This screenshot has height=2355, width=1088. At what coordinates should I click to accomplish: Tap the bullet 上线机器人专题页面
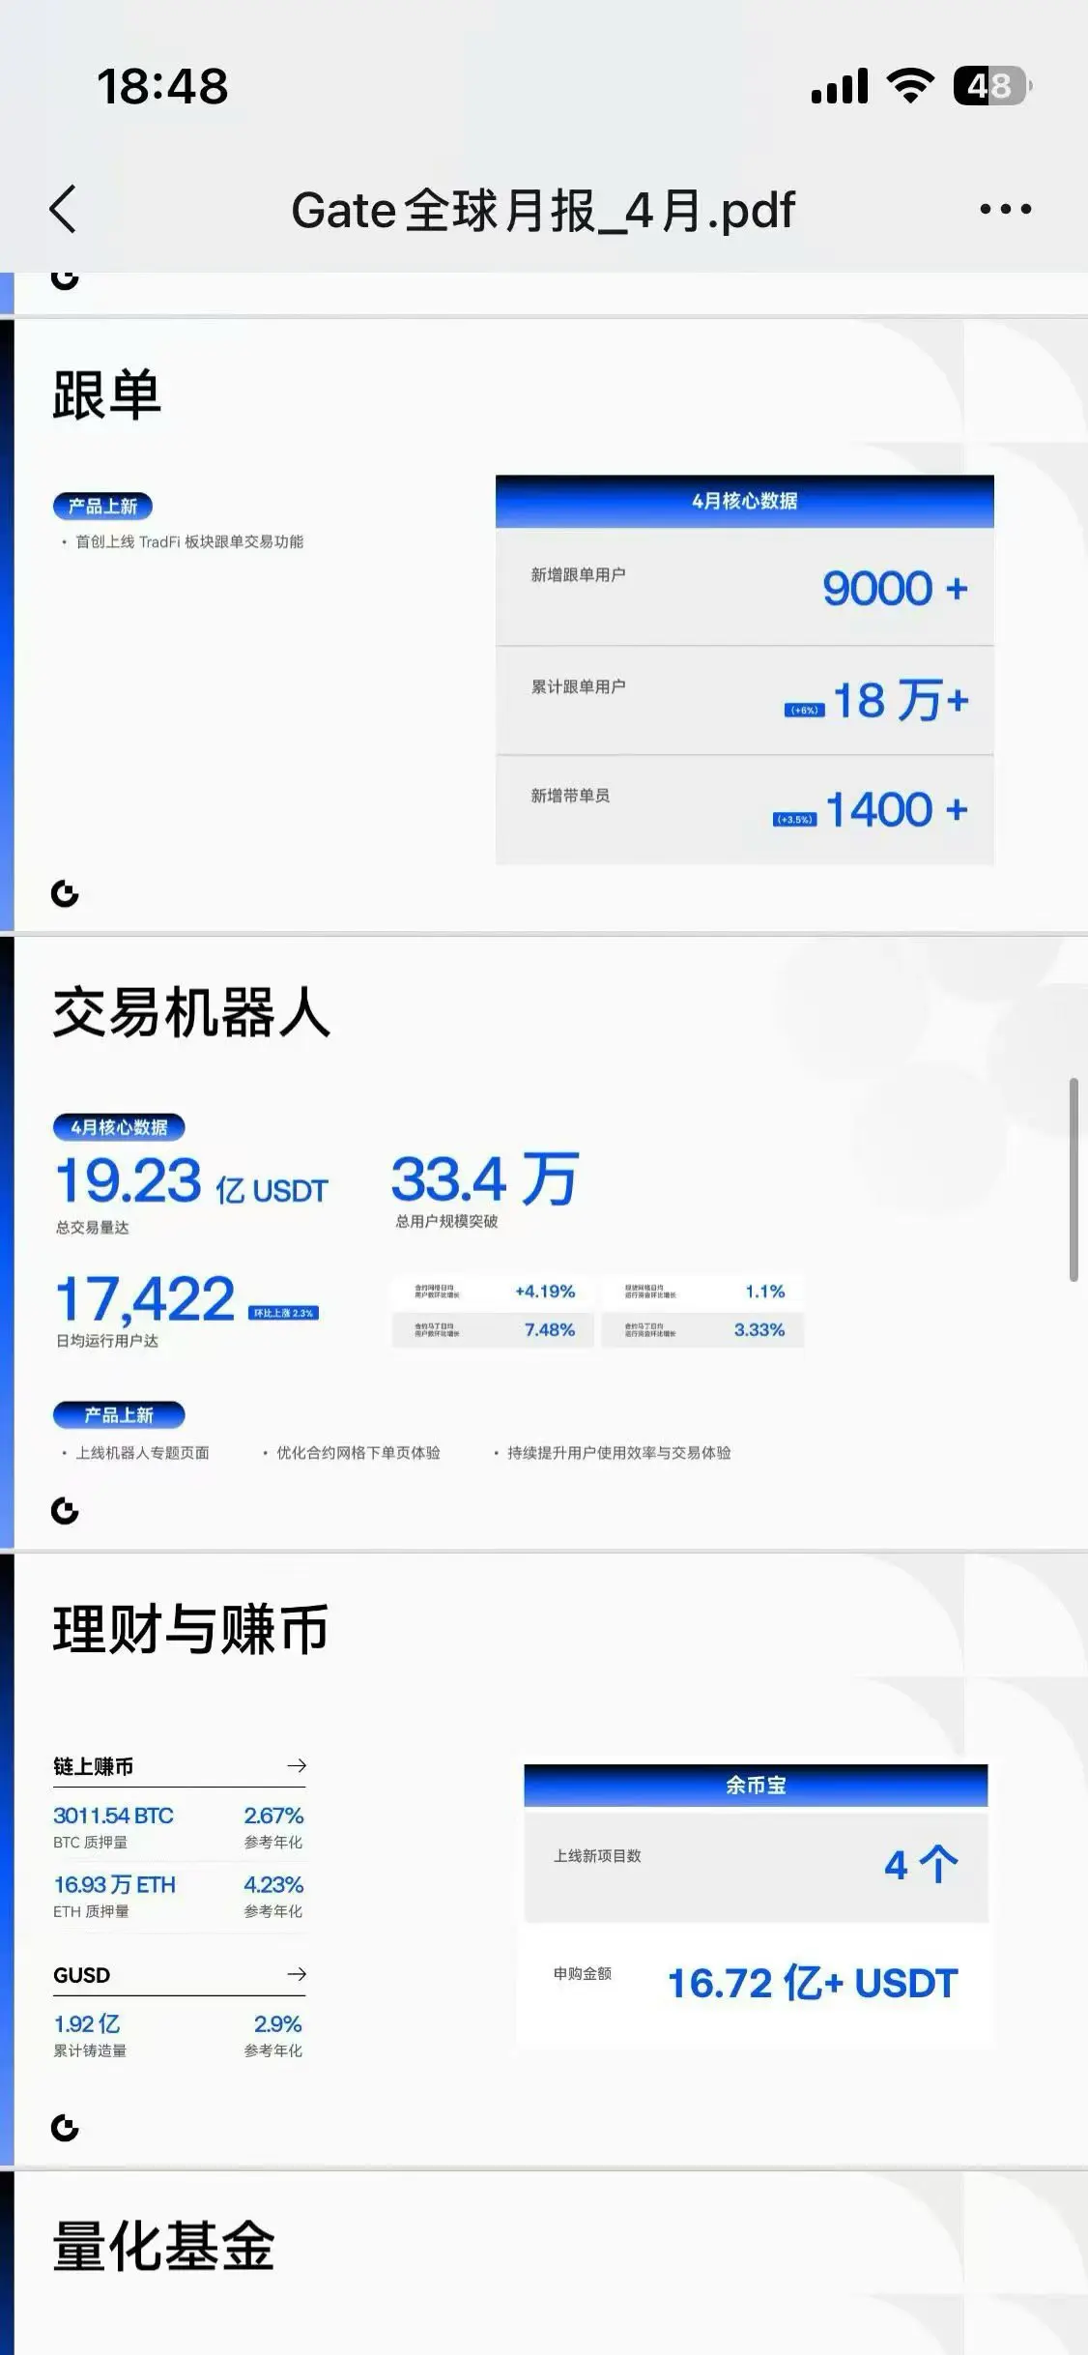tap(142, 1452)
